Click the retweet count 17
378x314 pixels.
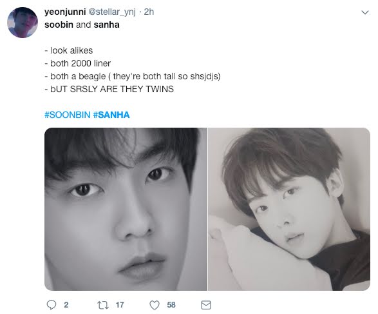(120, 305)
